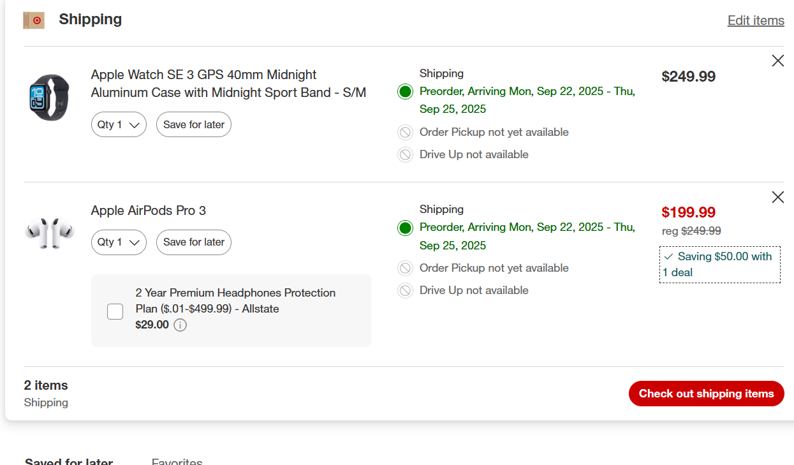Open the Edit items link
794x465 pixels.
[x=756, y=20]
